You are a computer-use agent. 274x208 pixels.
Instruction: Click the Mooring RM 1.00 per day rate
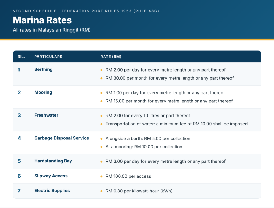coord(165,93)
